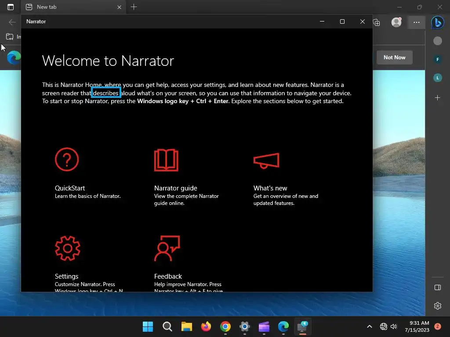Open the QuickStart question mark icon
Image resolution: width=450 pixels, height=337 pixels.
[67, 159]
